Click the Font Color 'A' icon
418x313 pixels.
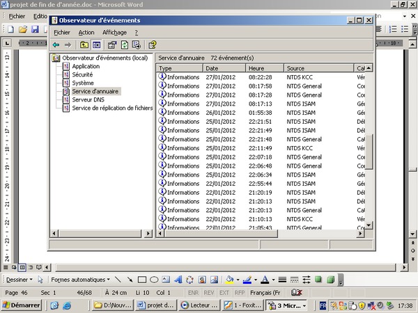(x=263, y=280)
